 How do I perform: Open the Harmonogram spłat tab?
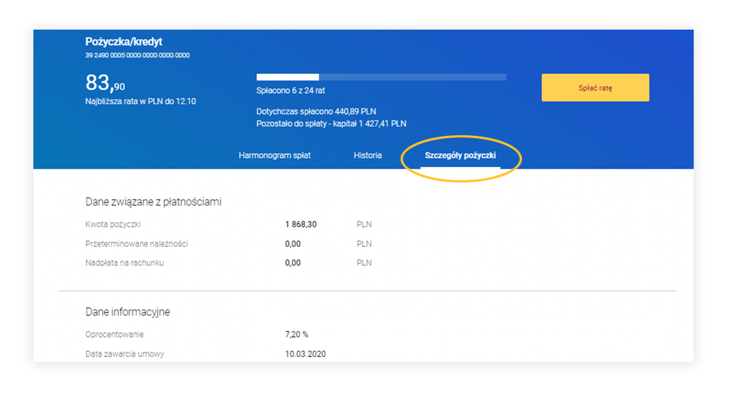tap(274, 156)
